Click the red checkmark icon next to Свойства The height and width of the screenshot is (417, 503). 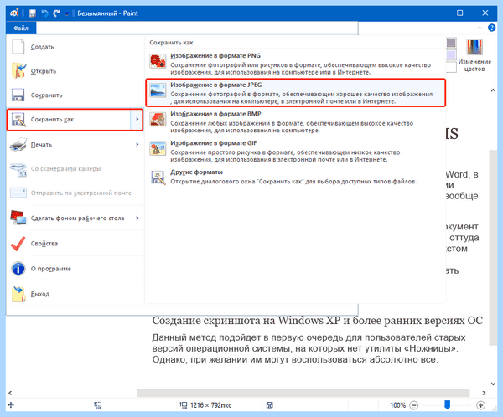tap(18, 244)
